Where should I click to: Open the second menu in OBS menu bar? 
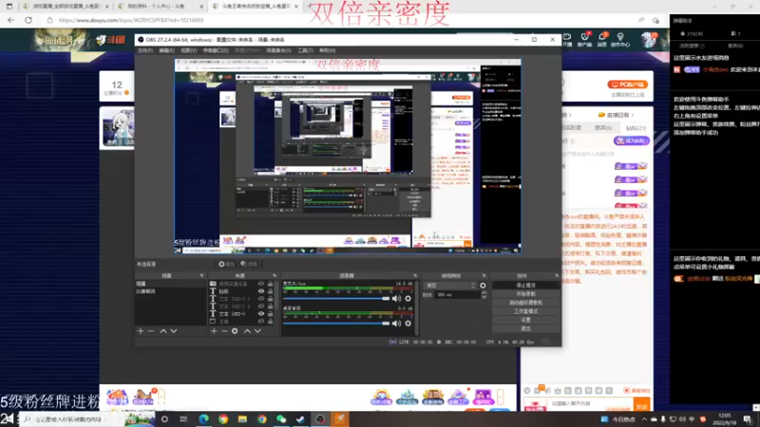[x=166, y=50]
